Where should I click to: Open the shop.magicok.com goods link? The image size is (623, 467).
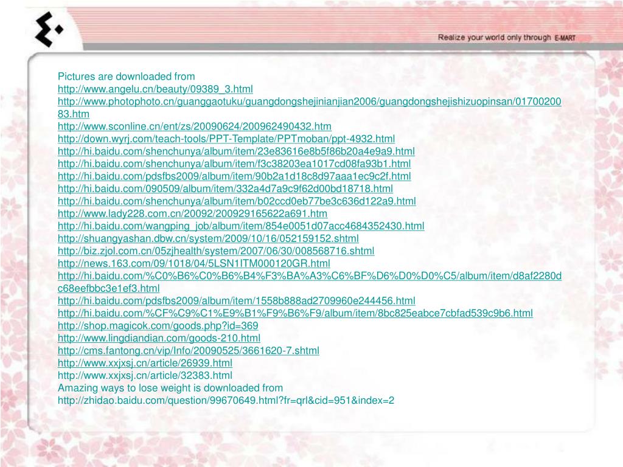[158, 326]
